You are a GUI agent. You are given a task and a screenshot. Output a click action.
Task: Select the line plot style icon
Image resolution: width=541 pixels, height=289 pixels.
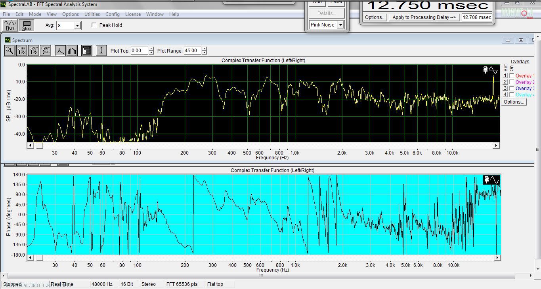[x=60, y=51]
